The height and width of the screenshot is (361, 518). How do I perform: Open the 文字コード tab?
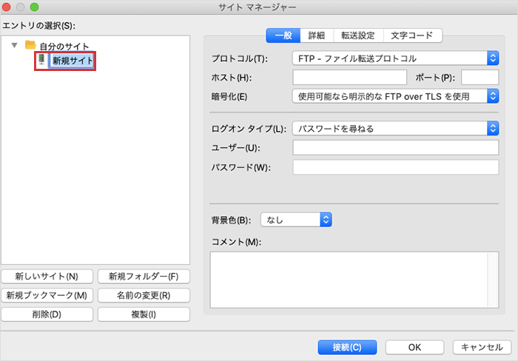413,35
